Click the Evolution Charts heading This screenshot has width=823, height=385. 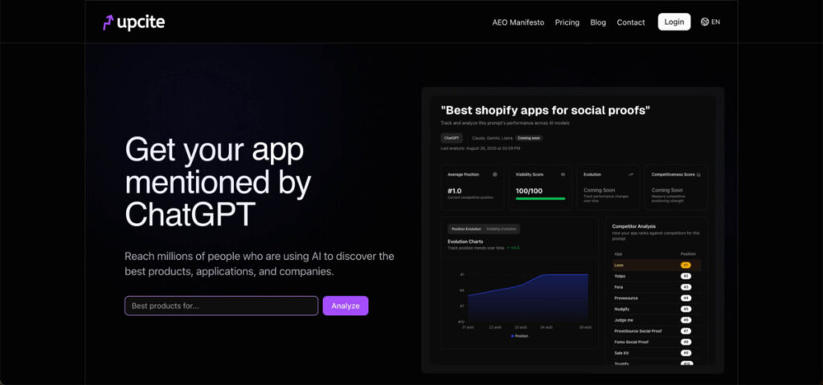click(465, 241)
